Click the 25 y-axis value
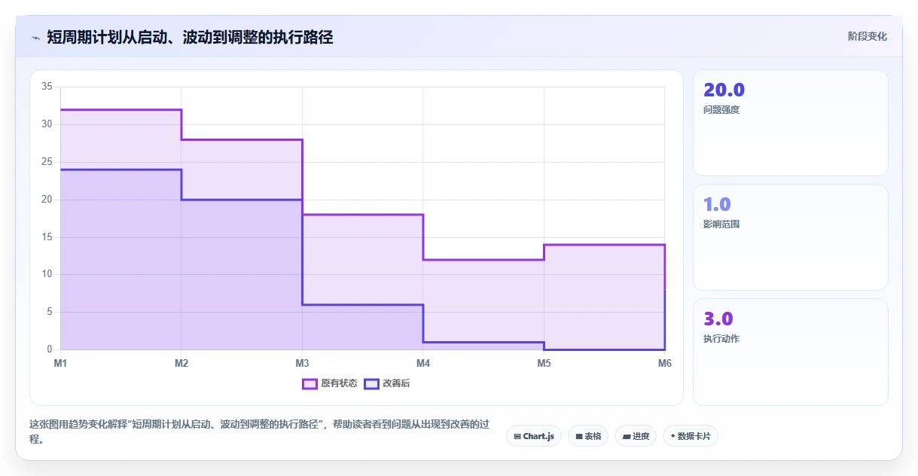 (x=47, y=162)
